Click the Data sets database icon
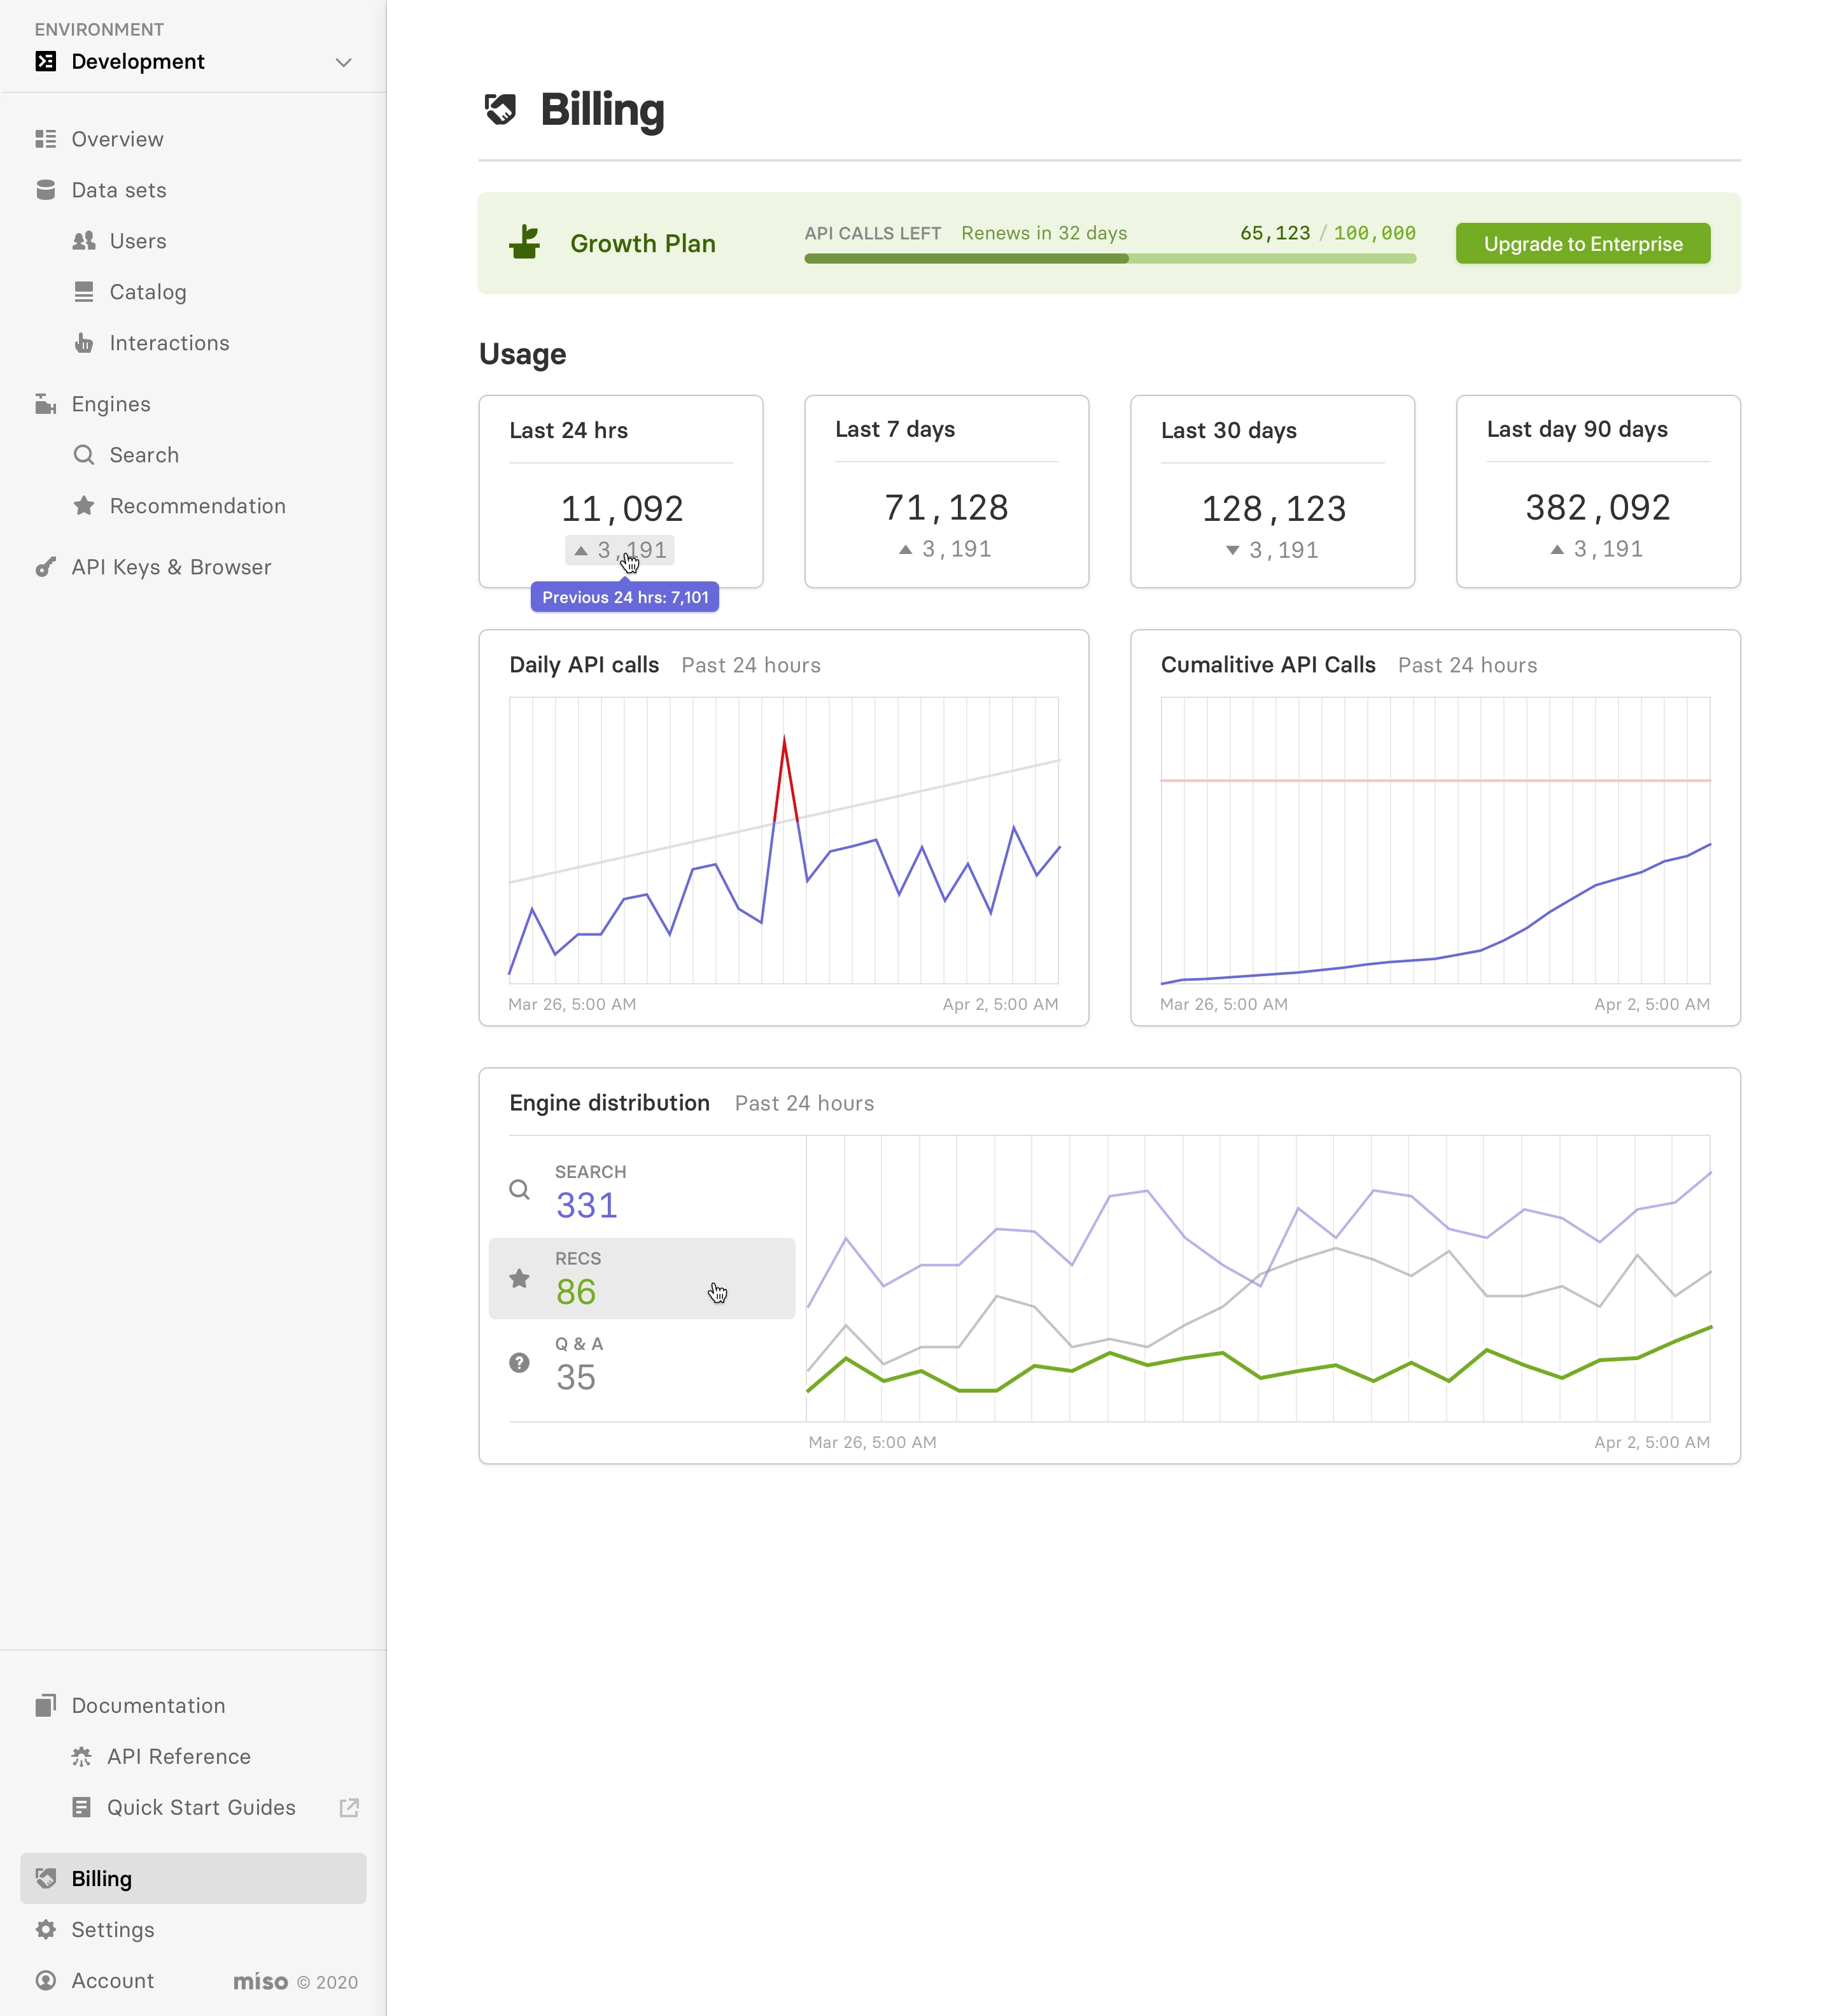1833x2016 pixels. tap(46, 190)
